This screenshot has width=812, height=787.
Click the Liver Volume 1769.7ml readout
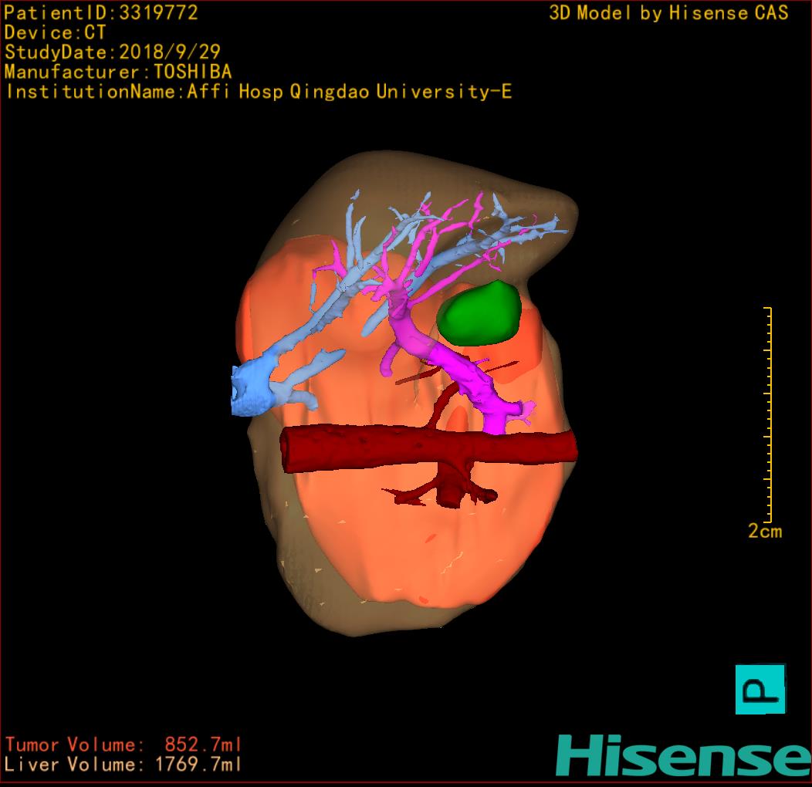click(x=123, y=765)
